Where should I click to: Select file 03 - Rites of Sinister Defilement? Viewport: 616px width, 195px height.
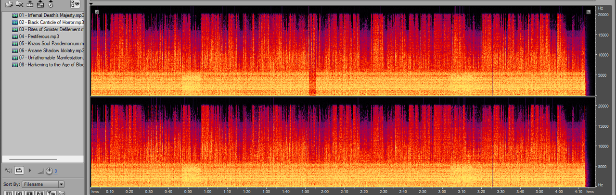(51, 29)
